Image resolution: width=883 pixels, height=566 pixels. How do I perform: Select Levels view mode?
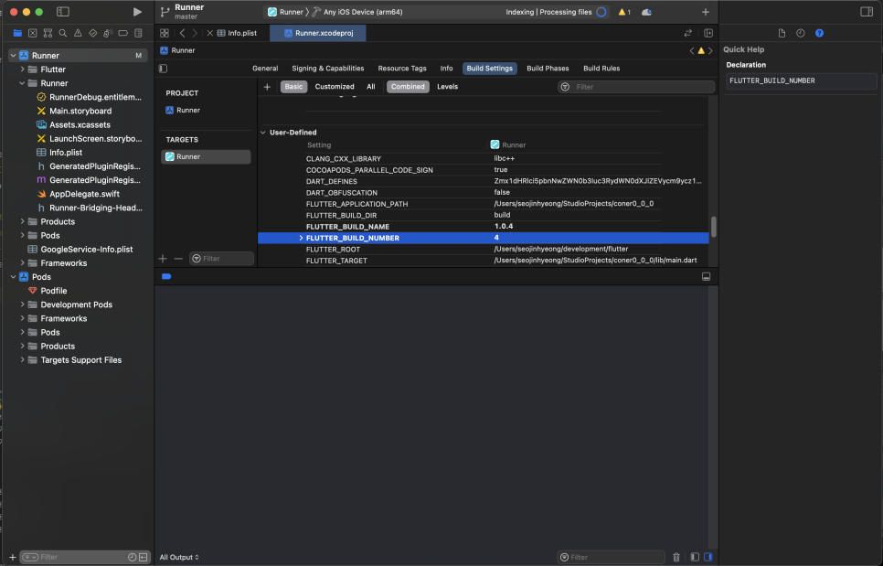447,87
